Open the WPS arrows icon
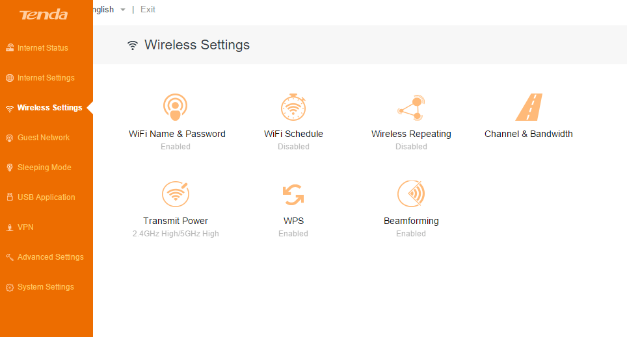 click(293, 194)
